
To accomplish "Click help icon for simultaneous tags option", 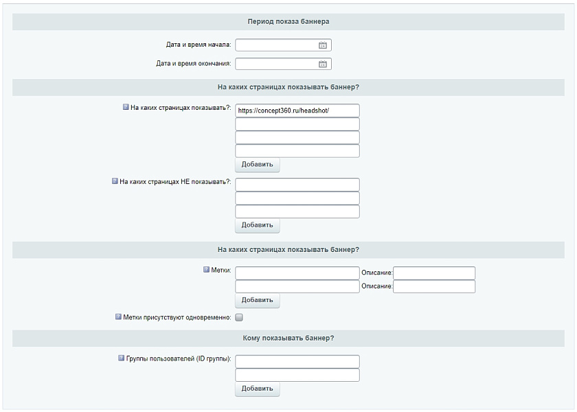I will pos(119,317).
